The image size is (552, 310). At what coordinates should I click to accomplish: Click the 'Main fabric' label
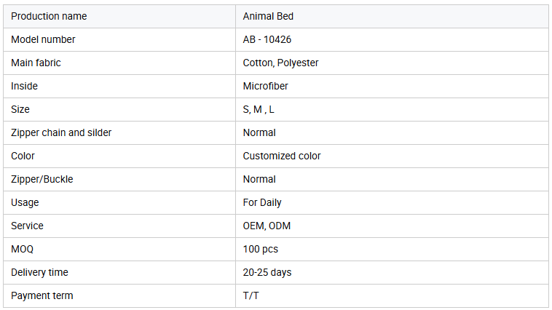pyautogui.click(x=36, y=63)
